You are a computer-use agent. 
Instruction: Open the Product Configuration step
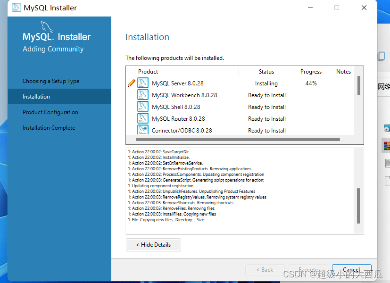click(50, 112)
